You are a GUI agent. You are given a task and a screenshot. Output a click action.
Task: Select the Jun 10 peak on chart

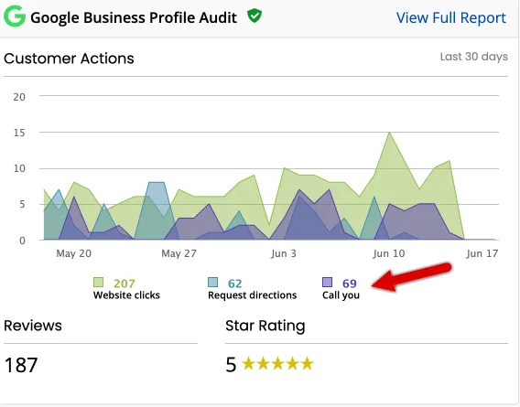389,133
